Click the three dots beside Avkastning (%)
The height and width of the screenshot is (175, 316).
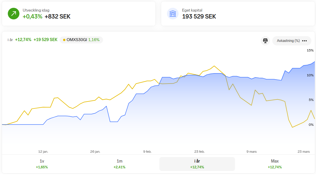[x=304, y=41]
